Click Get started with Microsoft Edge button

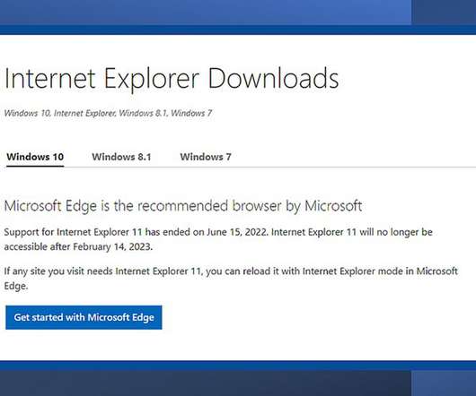point(84,317)
